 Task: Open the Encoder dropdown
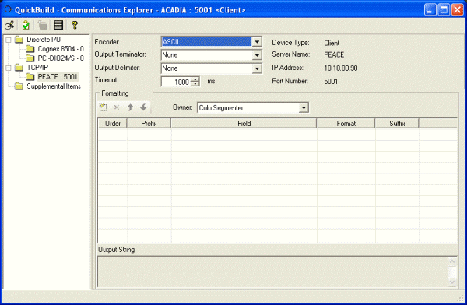pos(257,42)
